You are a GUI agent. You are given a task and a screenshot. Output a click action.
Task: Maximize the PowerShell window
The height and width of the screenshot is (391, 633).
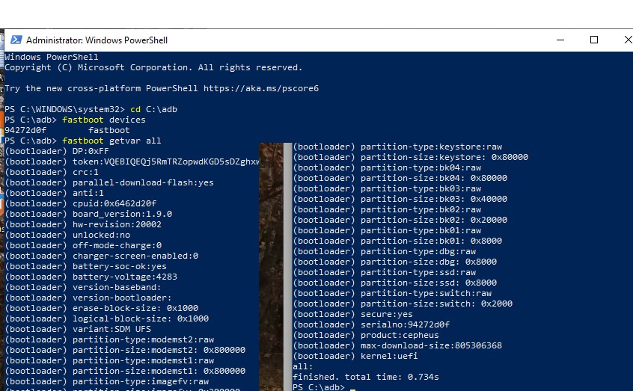point(594,40)
